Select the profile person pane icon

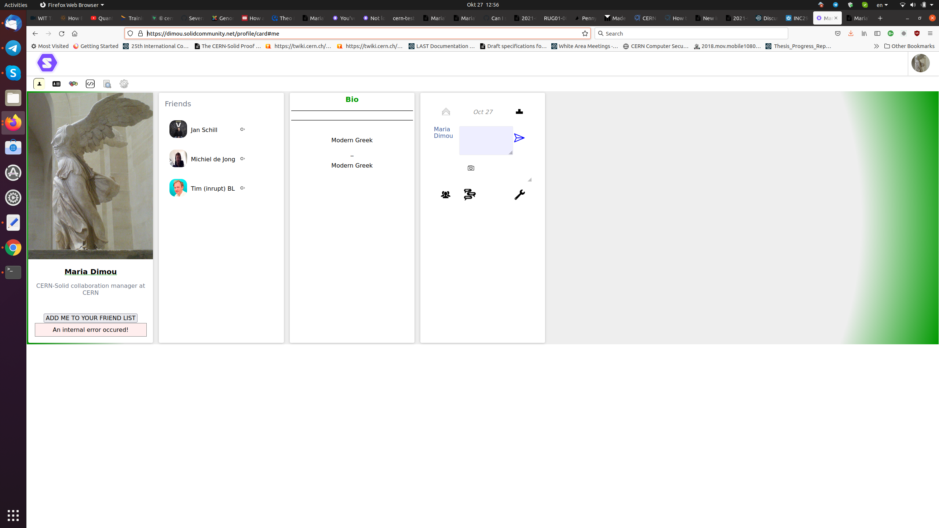coord(39,84)
